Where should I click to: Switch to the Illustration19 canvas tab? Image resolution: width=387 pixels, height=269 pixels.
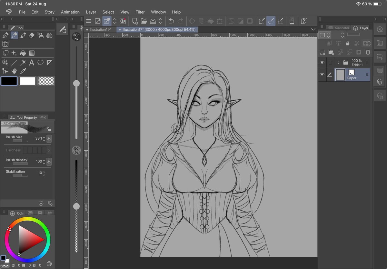[x=100, y=29]
